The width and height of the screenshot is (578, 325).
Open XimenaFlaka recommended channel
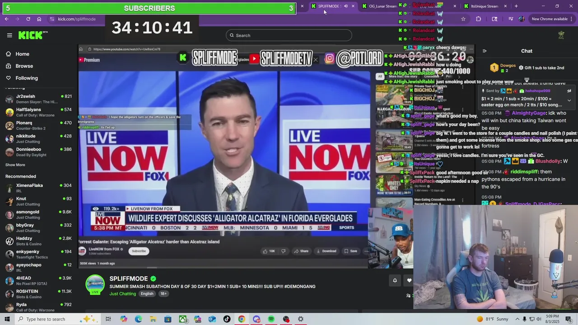pos(38,188)
